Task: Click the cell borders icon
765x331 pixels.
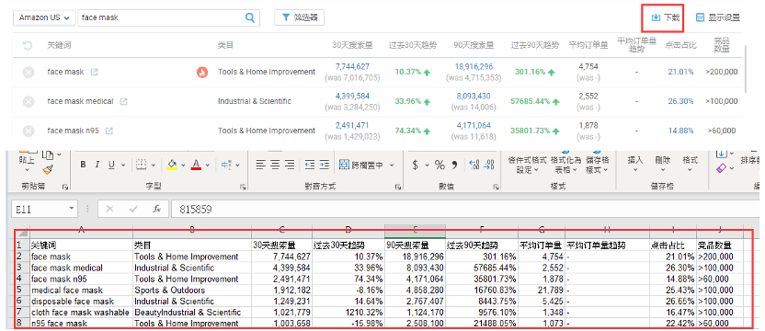Action: [141, 165]
